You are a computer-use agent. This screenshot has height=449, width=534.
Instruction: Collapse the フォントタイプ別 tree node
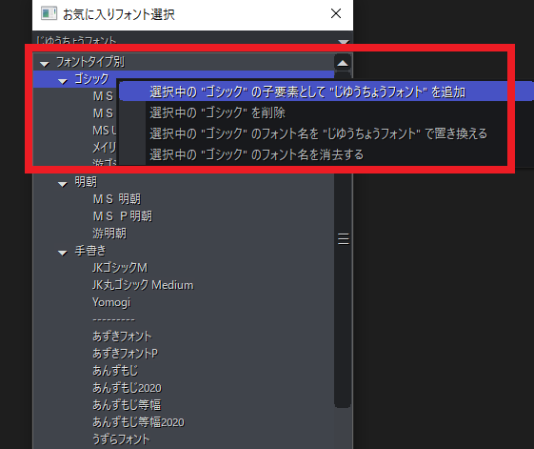coord(45,64)
